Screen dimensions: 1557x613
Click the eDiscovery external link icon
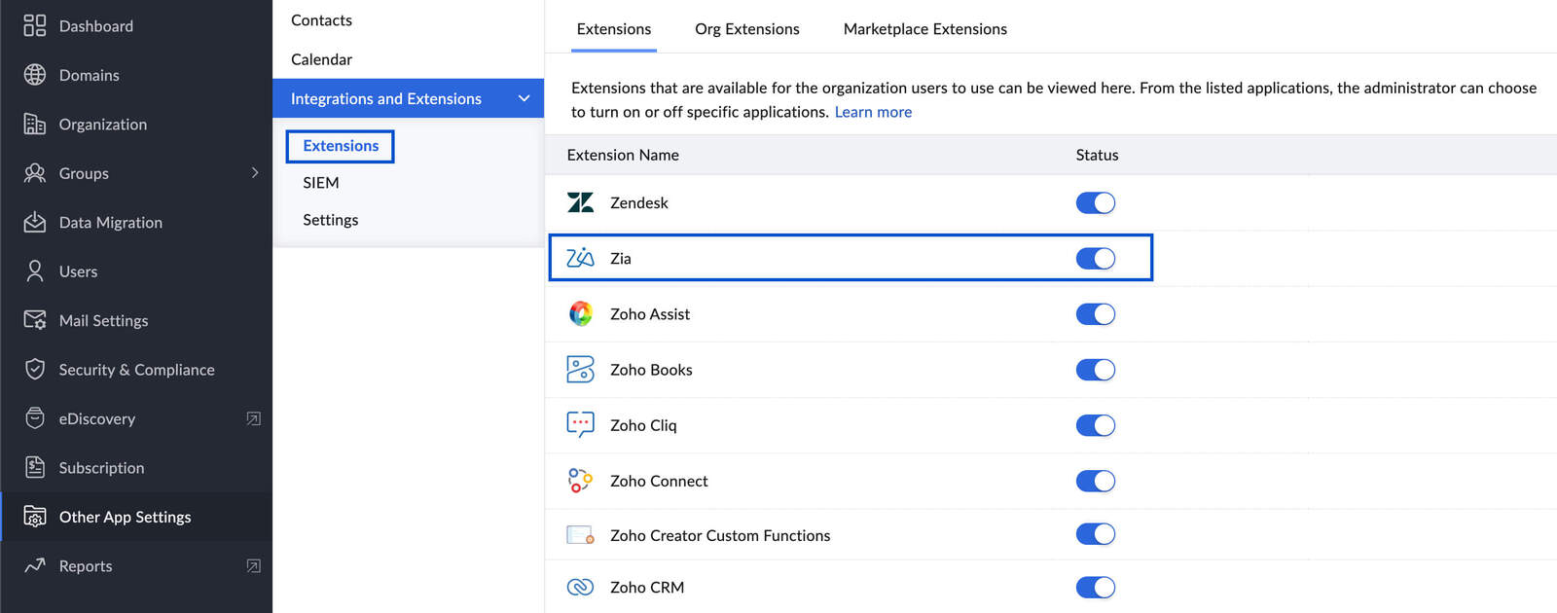[254, 418]
